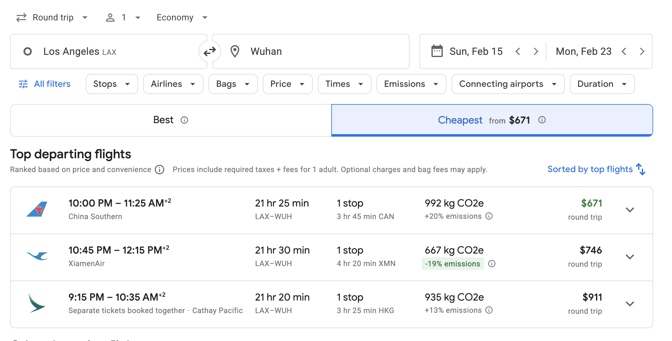
Task: Open the Round trip type dropdown
Action: pyautogui.click(x=52, y=18)
